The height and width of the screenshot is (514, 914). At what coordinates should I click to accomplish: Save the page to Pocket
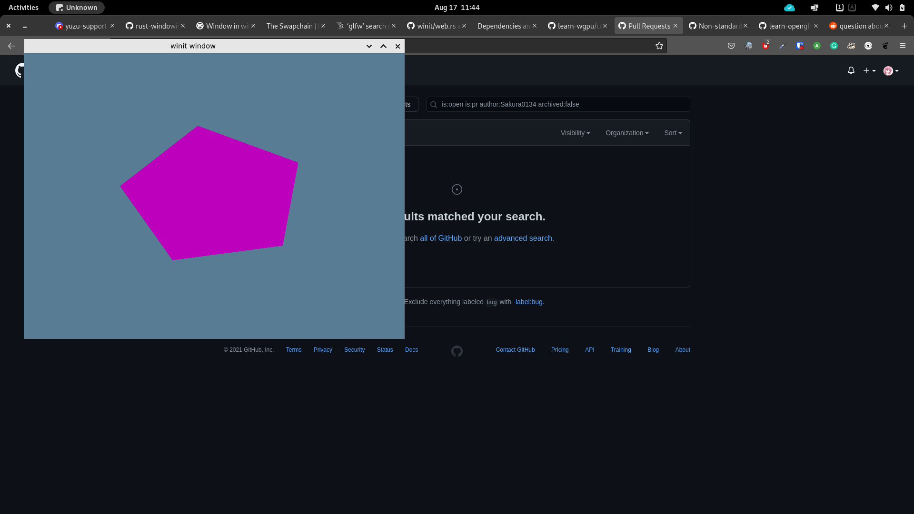click(x=731, y=45)
